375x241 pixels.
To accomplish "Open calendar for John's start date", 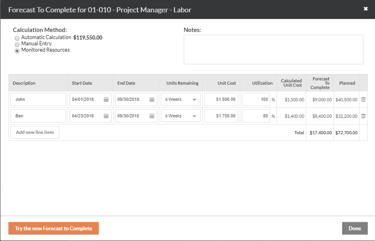I will pyautogui.click(x=106, y=100).
